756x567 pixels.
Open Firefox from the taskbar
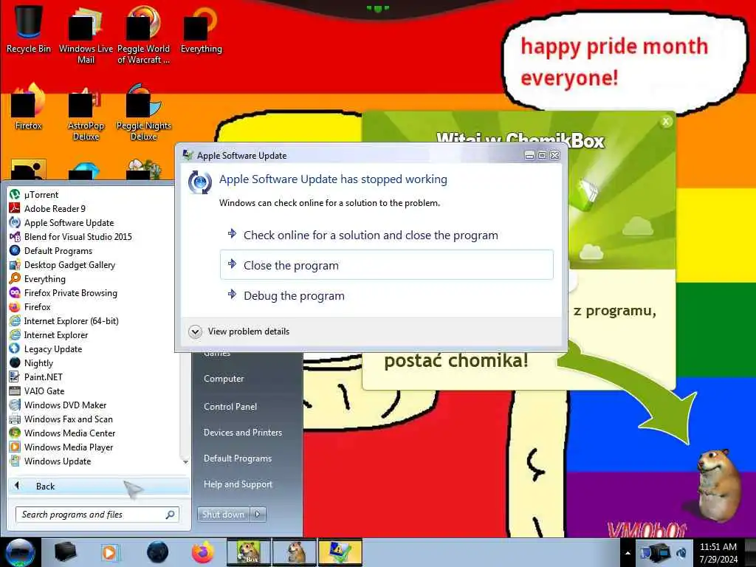[x=203, y=552]
